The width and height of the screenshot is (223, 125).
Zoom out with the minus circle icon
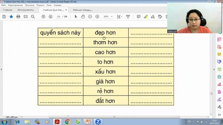pyautogui.click(x=90, y=17)
